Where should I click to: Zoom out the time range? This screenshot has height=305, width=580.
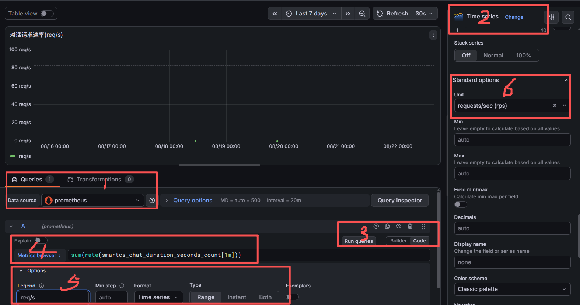click(362, 14)
